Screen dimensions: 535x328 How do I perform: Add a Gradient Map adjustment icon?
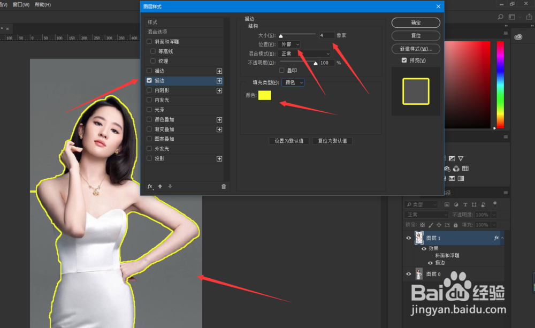coord(461,178)
